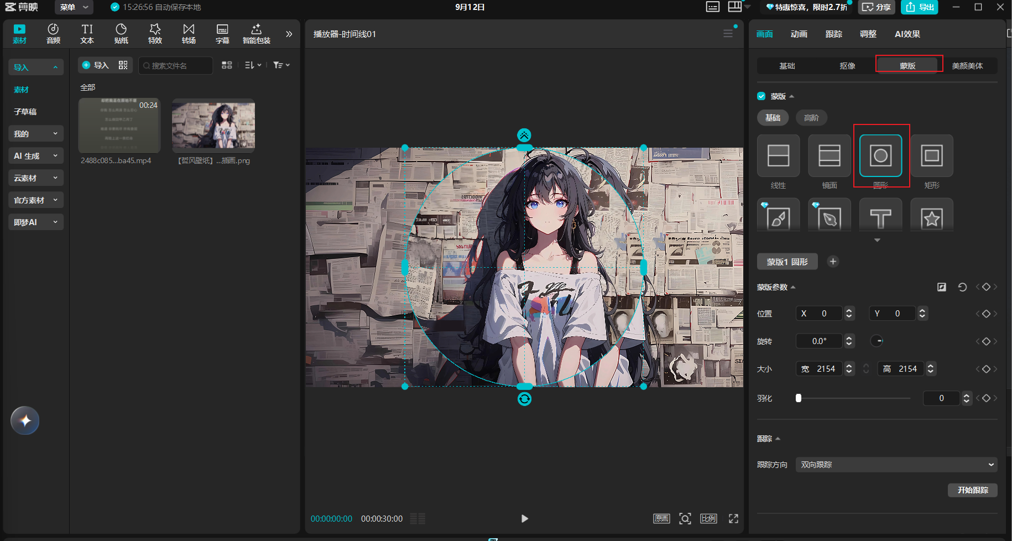1012x541 pixels.
Task: Toggle the 蒙版参数 header keyframe diamond
Action: [x=986, y=287]
